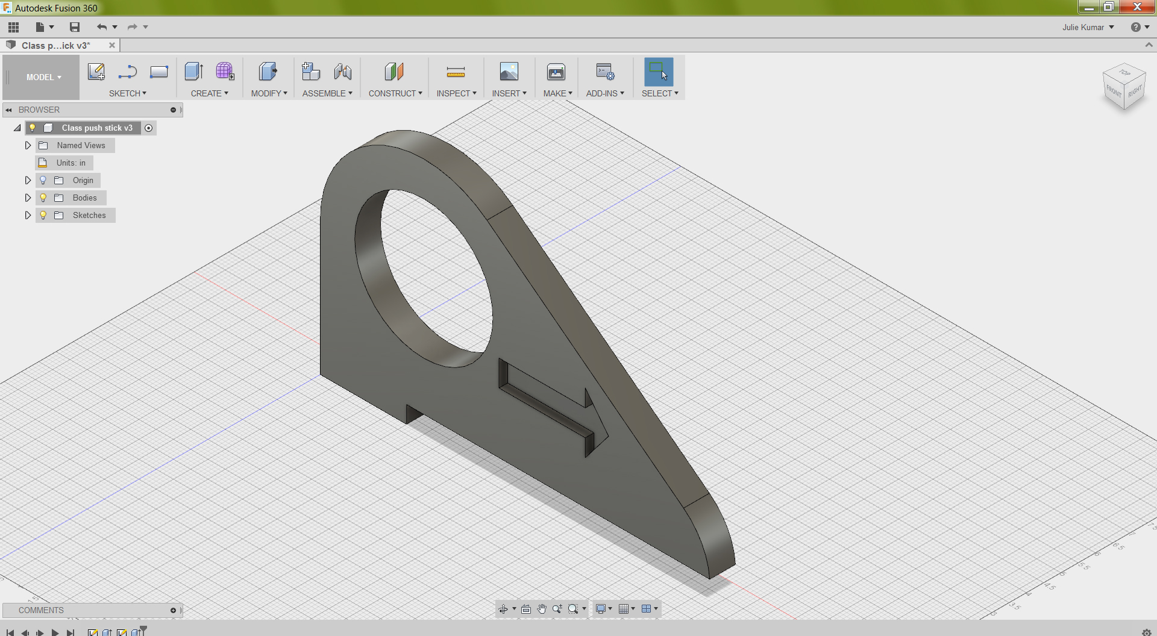Select the Press Pull modify tool

click(x=268, y=72)
